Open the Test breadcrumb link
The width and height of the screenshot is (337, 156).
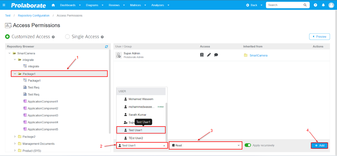8,15
